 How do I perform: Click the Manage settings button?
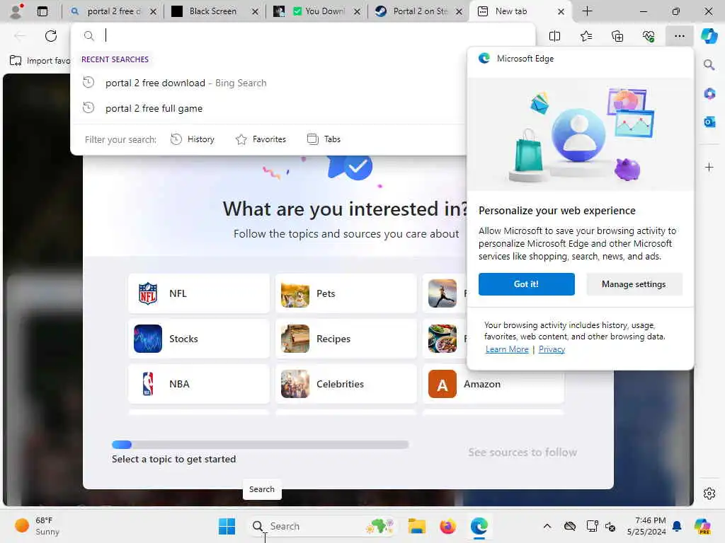(634, 284)
